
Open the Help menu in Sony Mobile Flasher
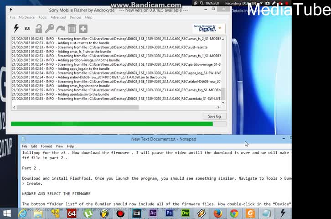(88, 17)
